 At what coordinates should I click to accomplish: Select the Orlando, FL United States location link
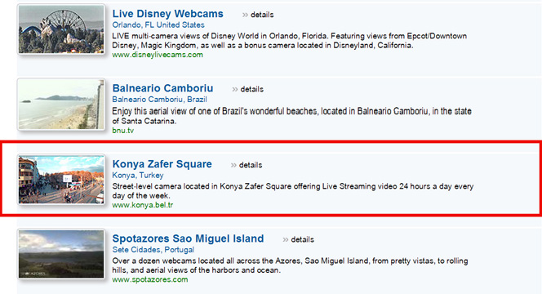point(158,24)
